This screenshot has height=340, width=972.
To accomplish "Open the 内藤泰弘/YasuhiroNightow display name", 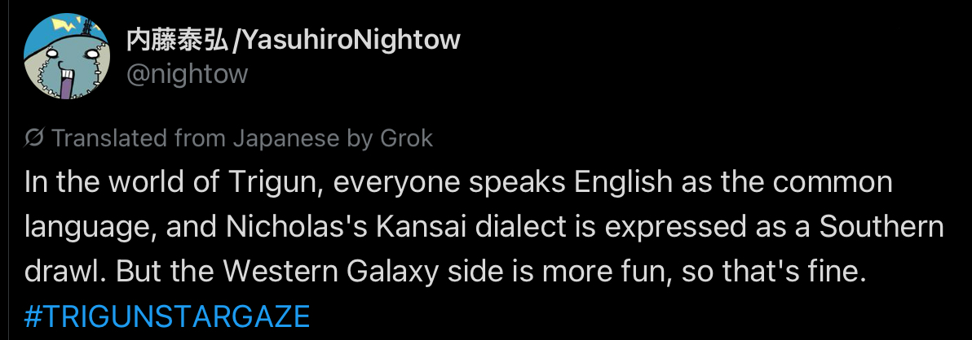I will point(294,39).
